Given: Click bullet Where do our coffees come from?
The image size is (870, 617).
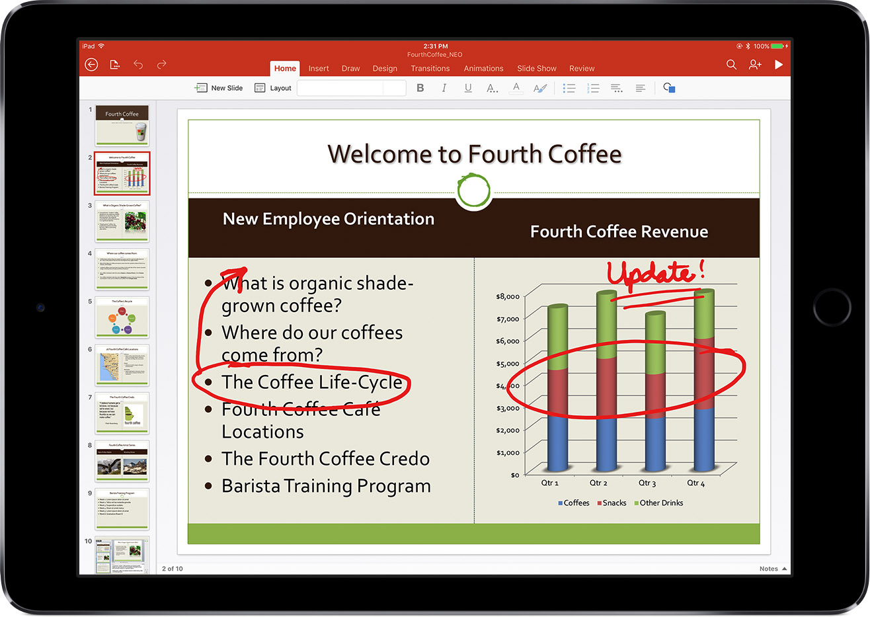Looking at the screenshot, I should (312, 344).
